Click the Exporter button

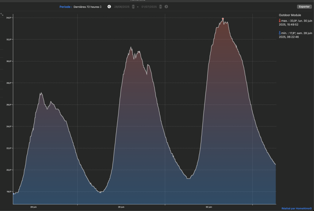(x=304, y=7)
